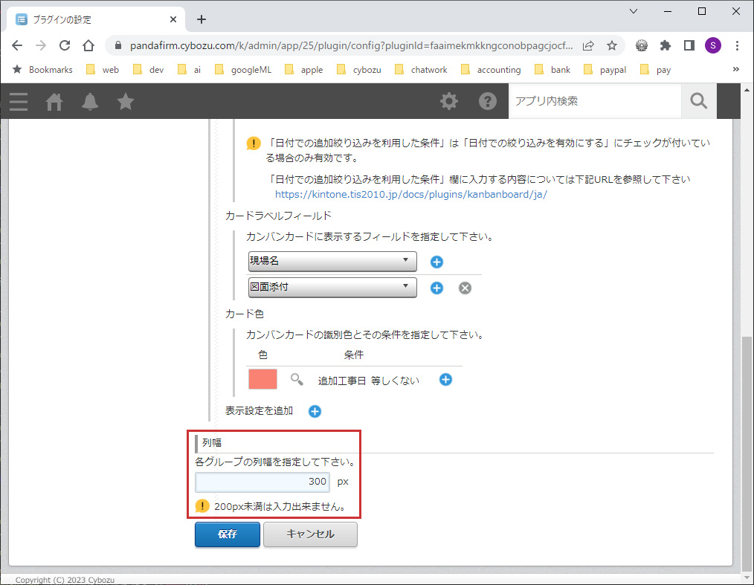The width and height of the screenshot is (754, 585).
Task: Open notifications via the bell icon
Action: [x=89, y=102]
